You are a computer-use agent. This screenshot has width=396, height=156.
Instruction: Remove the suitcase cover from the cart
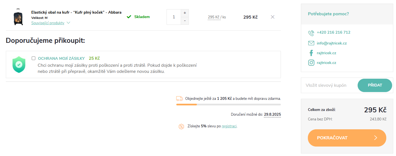[x=273, y=17]
